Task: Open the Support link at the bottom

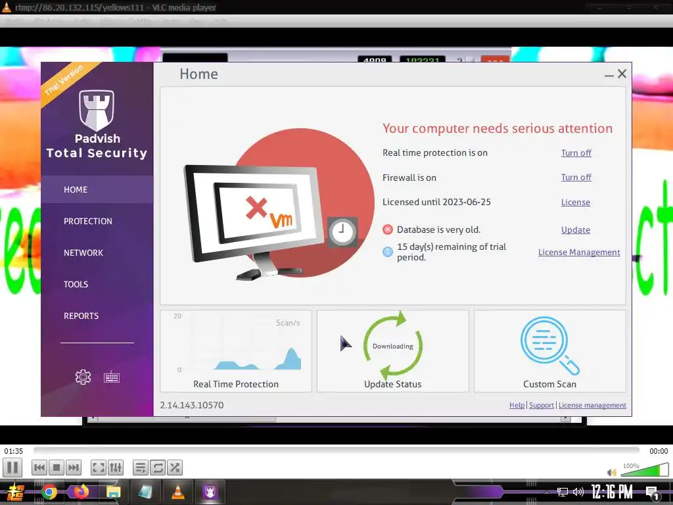Action: [x=542, y=405]
